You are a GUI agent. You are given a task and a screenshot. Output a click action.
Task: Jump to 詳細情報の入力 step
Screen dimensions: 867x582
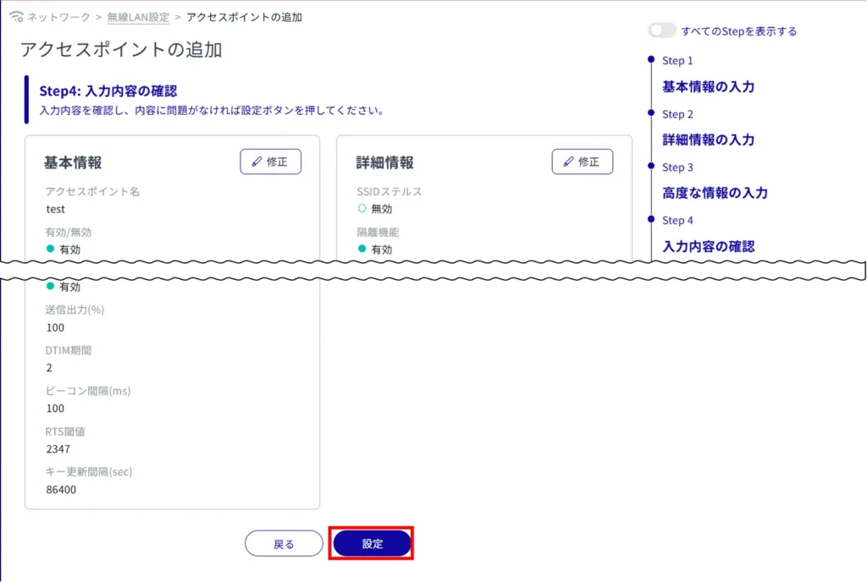[x=708, y=140]
